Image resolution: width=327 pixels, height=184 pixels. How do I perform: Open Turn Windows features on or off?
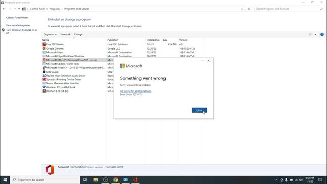tap(21, 31)
